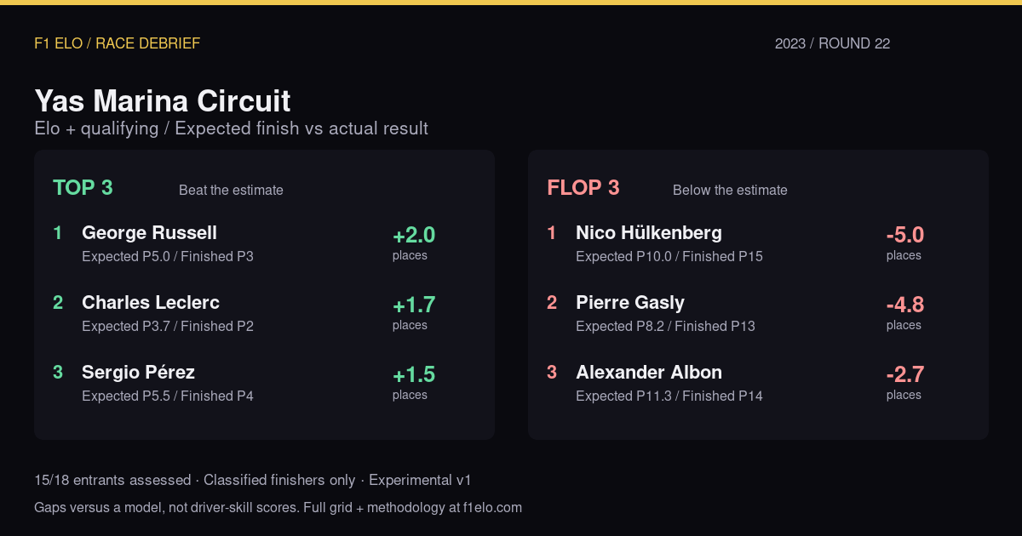Click the Yas Marina Circuit title
The width and height of the screenshot is (1022, 536).
click(x=163, y=100)
